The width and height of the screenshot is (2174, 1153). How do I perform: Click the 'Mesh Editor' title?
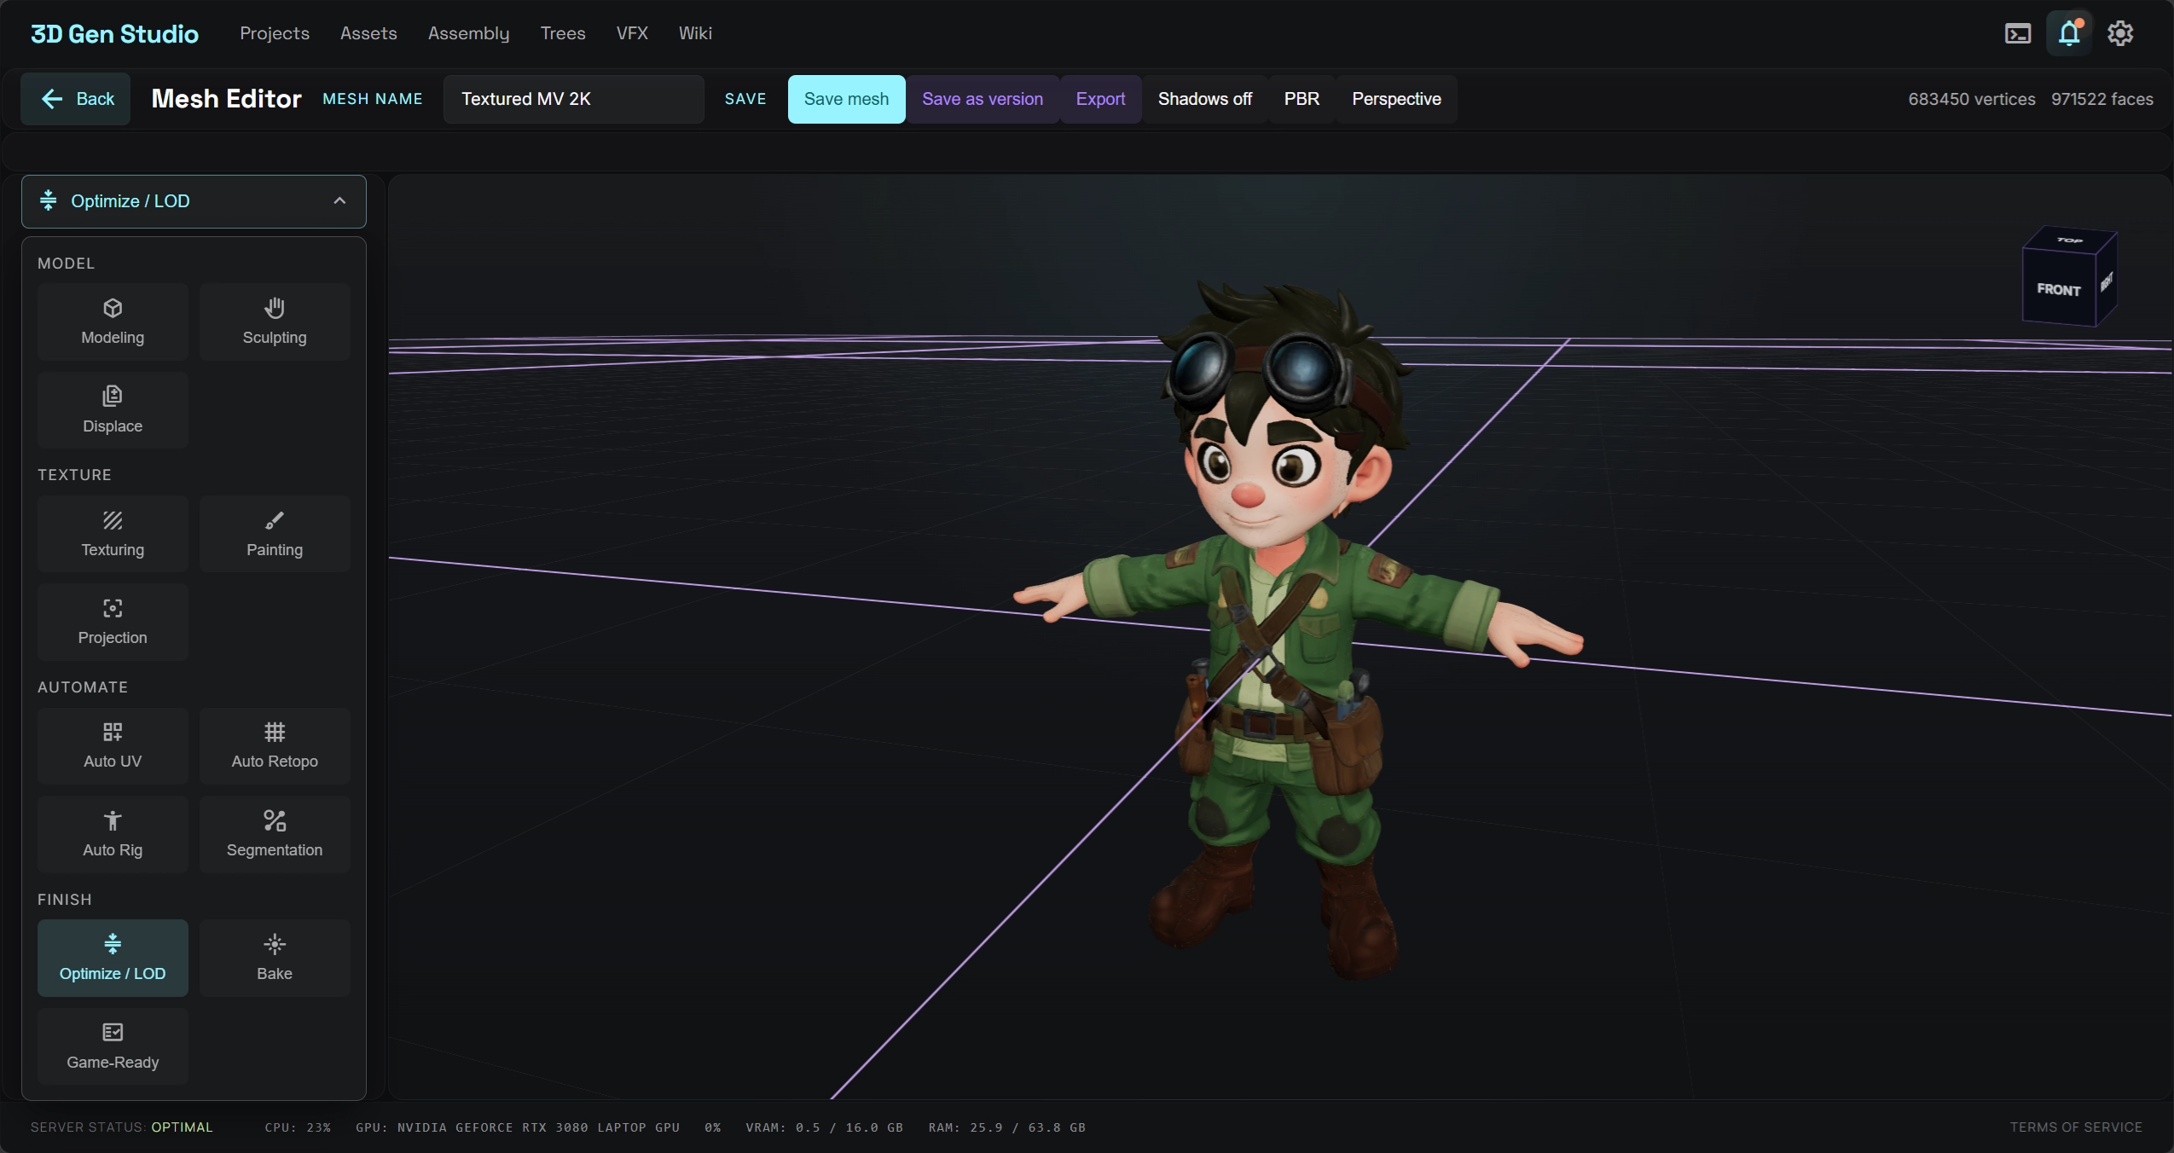pos(226,99)
